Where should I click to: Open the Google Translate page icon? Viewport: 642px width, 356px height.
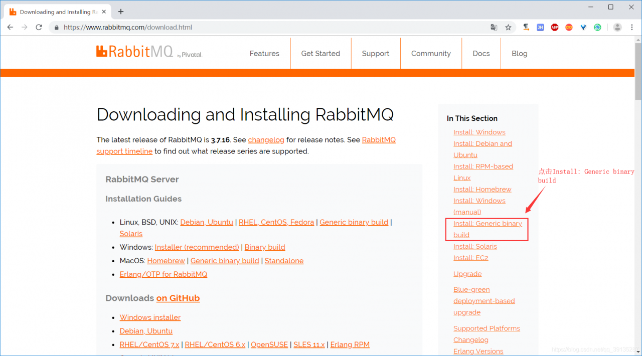coord(494,27)
